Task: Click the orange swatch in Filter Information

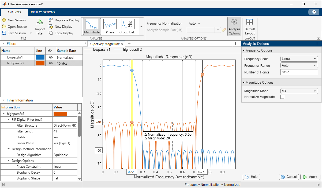Action: click(x=60, y=114)
